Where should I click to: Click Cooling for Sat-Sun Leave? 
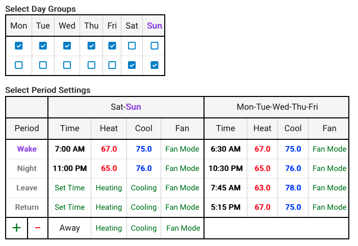pos(144,188)
